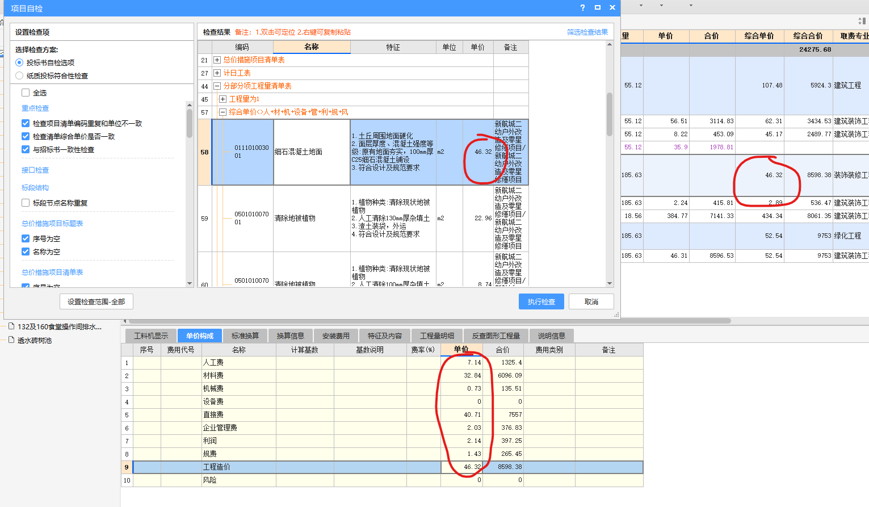This screenshot has width=869, height=507.
Task: Uncheck 与招标书一致性检查
Action: pos(26,149)
